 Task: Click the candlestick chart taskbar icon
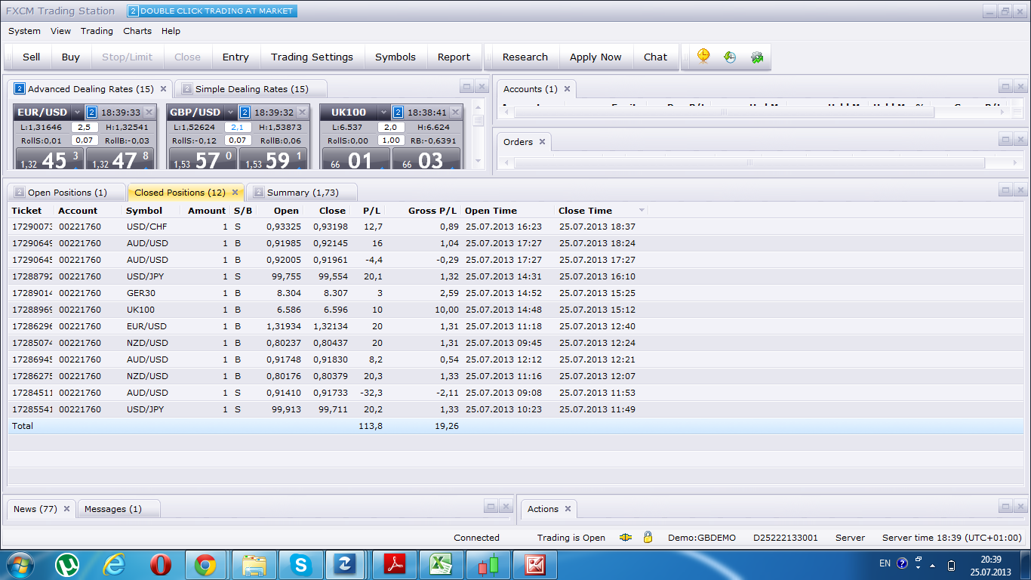point(488,564)
